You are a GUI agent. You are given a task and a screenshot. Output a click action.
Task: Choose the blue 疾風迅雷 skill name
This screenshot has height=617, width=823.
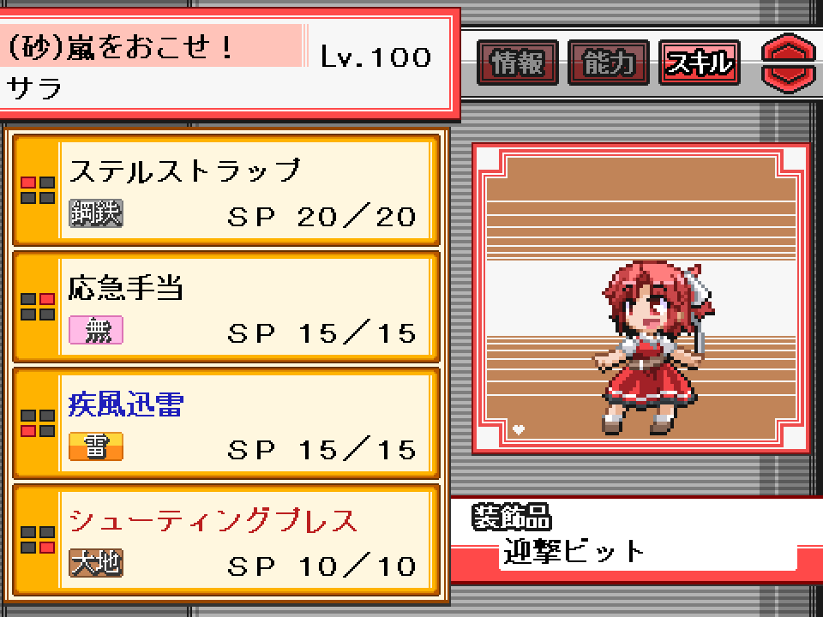pos(126,404)
